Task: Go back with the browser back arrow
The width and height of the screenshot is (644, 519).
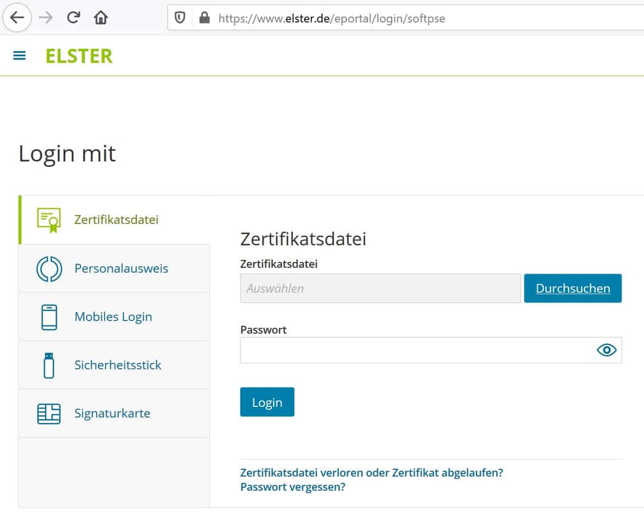Action: coord(17,18)
